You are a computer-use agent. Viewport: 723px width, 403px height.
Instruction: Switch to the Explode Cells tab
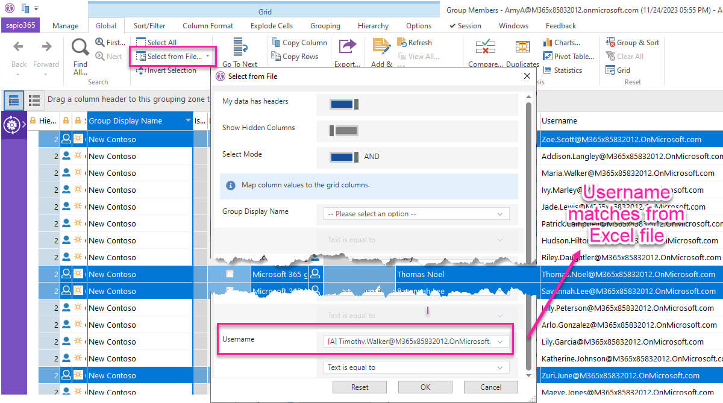[x=272, y=26]
